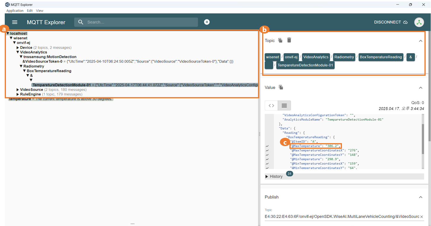Open the View menu
This screenshot has width=431, height=226.
pos(39,11)
